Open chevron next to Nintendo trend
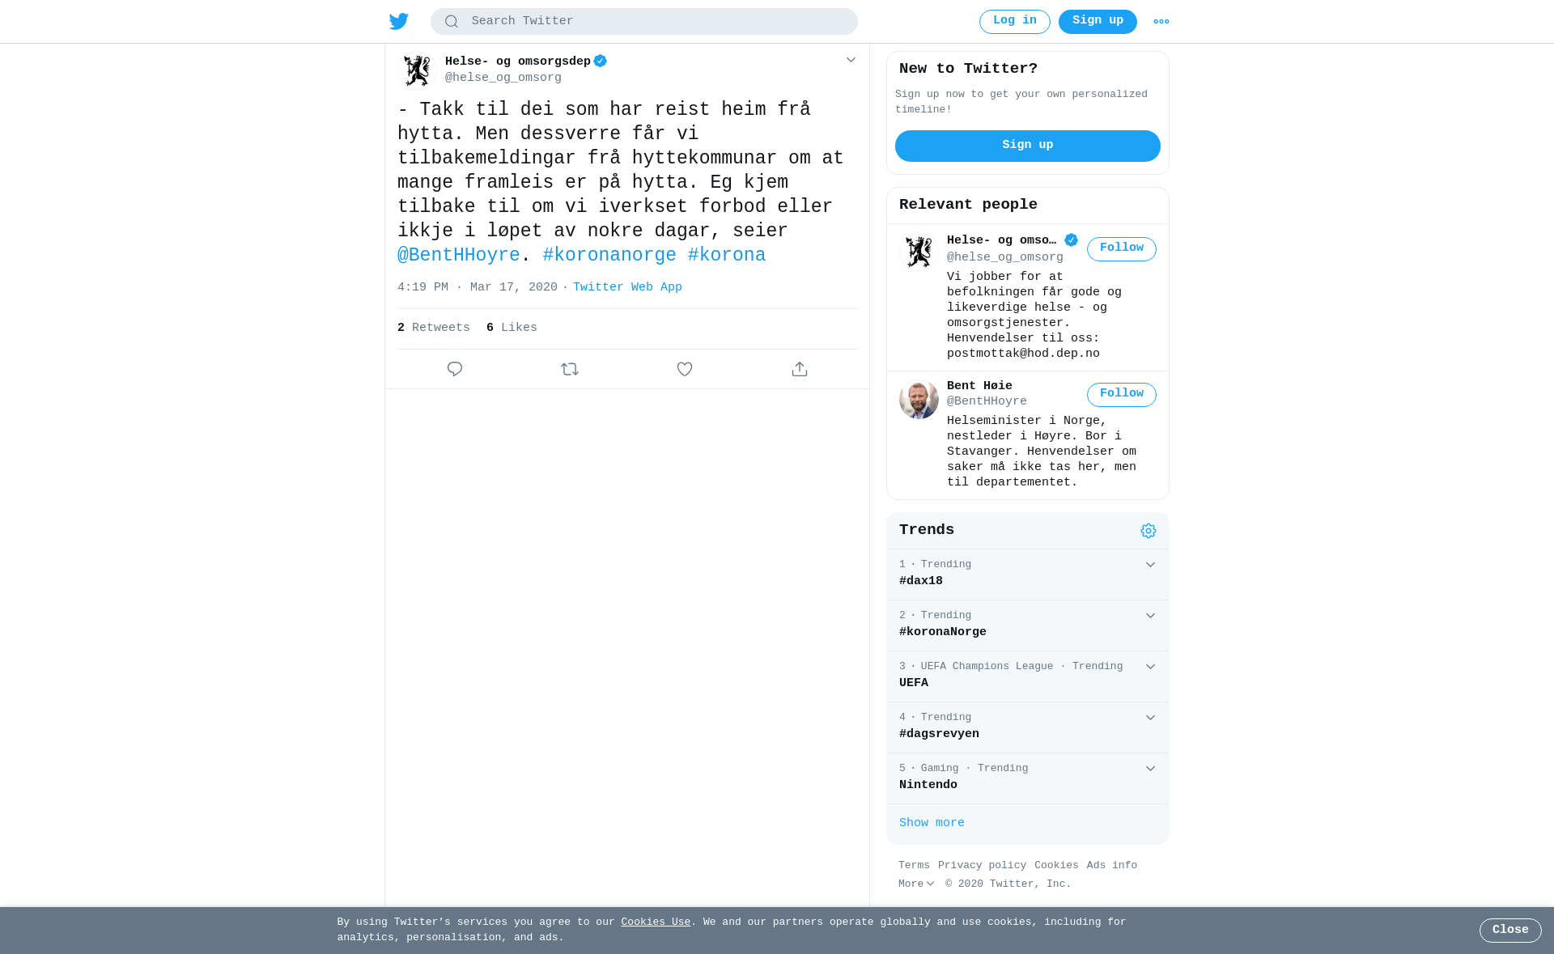Image resolution: width=1554 pixels, height=954 pixels. point(1150,769)
